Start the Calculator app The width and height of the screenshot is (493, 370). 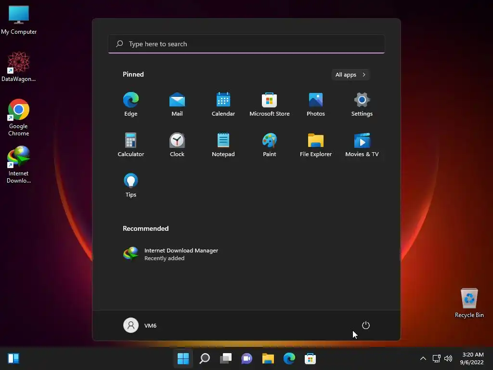point(131,145)
